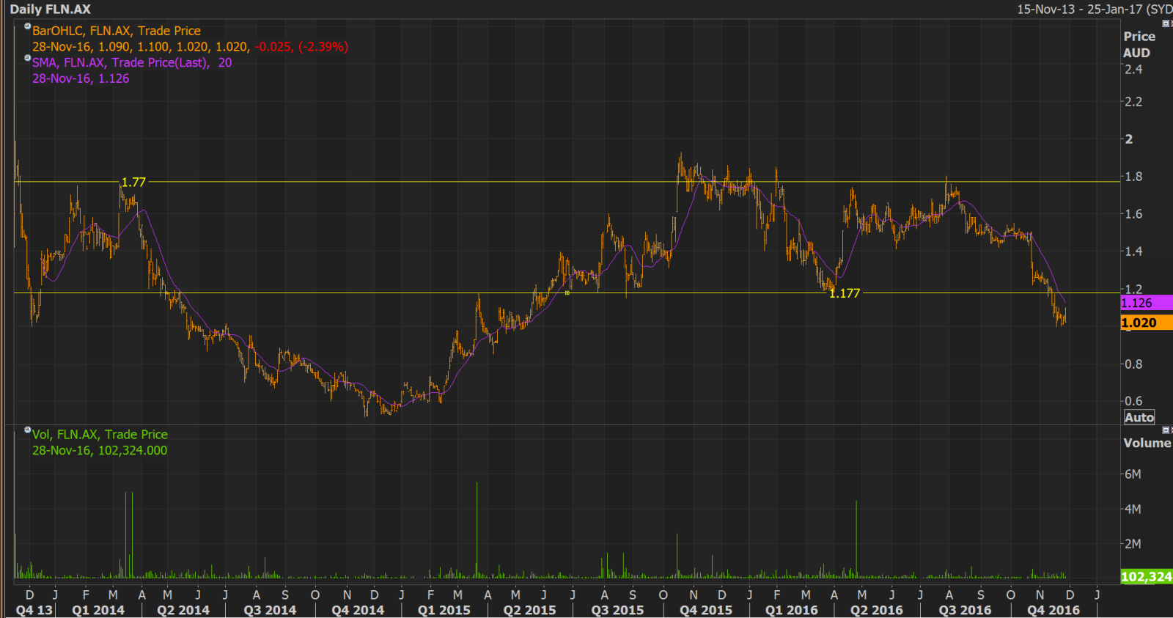The width and height of the screenshot is (1173, 618).
Task: Click the Q4 2016 quarter label
Action: pyautogui.click(x=1054, y=610)
